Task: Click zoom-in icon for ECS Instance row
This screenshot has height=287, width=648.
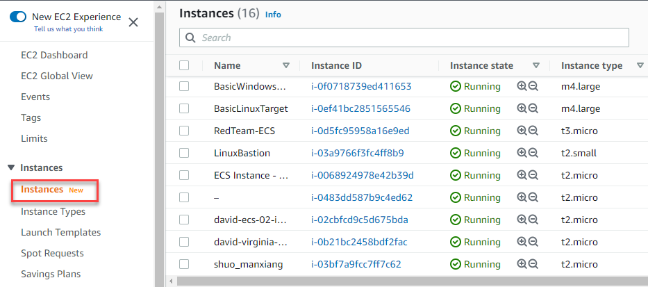Action: tap(522, 176)
